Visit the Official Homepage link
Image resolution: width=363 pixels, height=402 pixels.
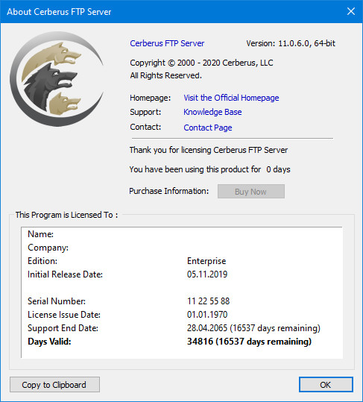pos(231,98)
